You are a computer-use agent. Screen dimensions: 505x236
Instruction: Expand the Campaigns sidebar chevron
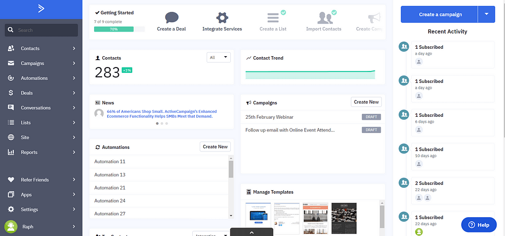coord(74,63)
